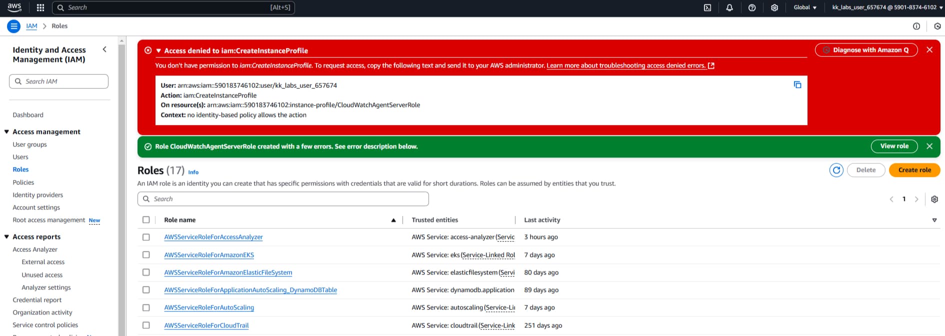
Task: Open the top bar settings gear
Action: pos(774,7)
